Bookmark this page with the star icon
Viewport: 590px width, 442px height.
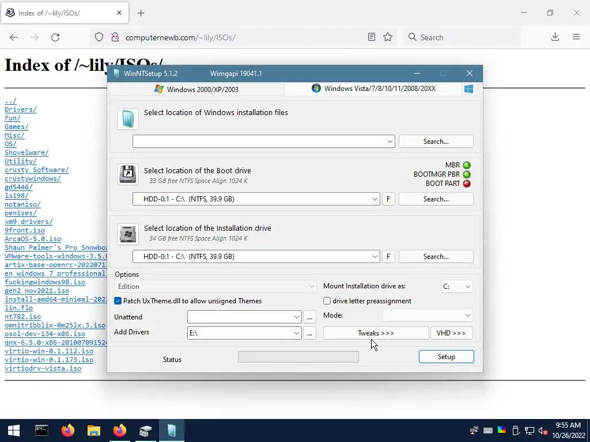click(x=388, y=37)
